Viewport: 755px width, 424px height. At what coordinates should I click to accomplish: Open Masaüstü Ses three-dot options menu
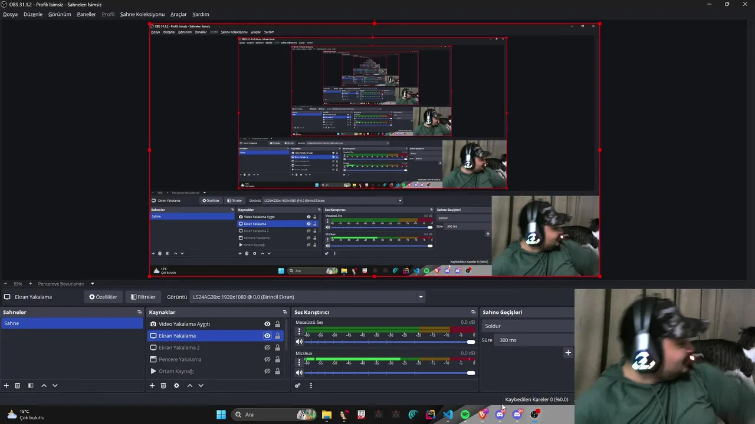pyautogui.click(x=299, y=332)
